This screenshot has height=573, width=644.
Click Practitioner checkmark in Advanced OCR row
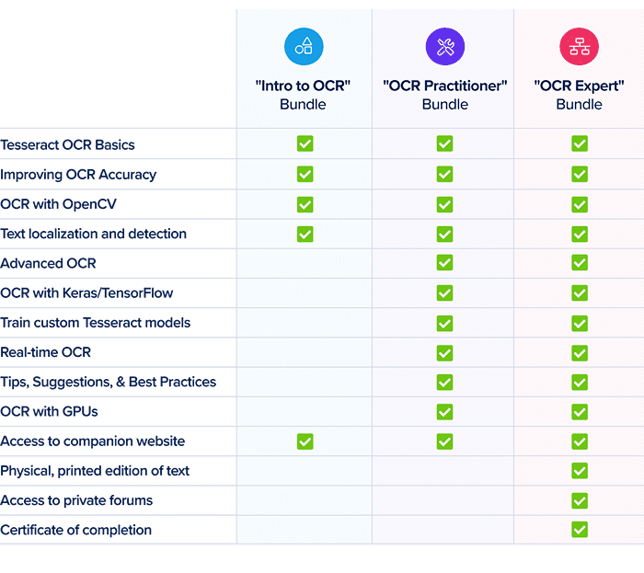coord(444,263)
